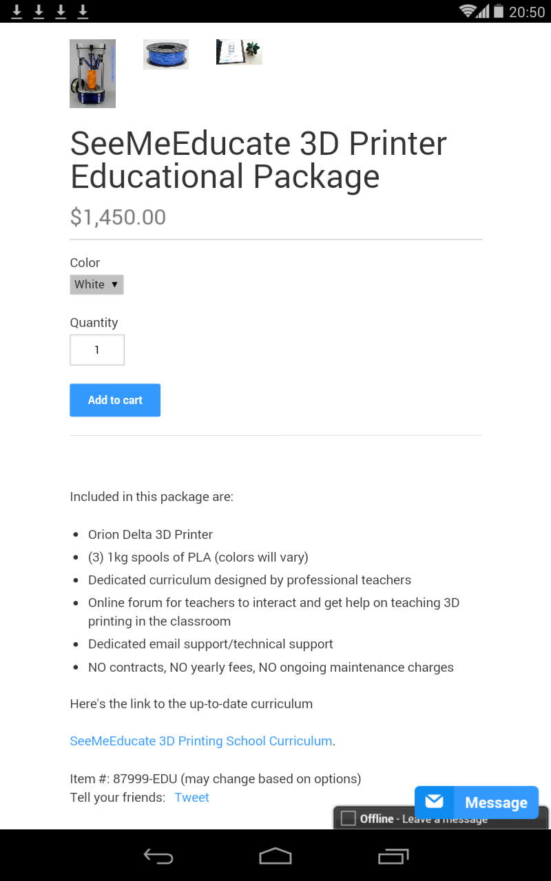Tap the Message button label
This screenshot has width=551, height=881.
[496, 803]
